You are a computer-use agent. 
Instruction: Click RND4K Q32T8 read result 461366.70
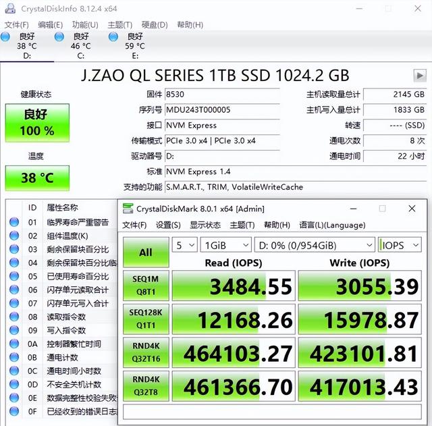pyautogui.click(x=234, y=385)
